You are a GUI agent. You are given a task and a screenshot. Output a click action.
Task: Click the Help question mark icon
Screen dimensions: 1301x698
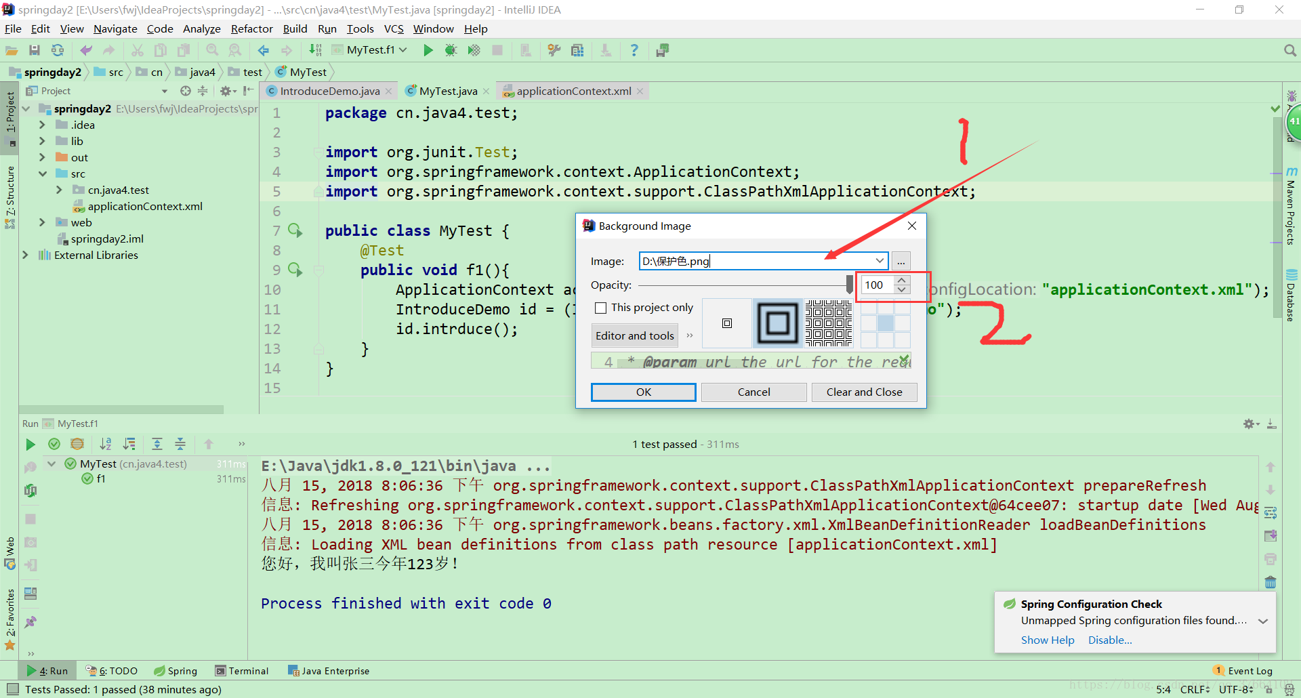tap(634, 50)
